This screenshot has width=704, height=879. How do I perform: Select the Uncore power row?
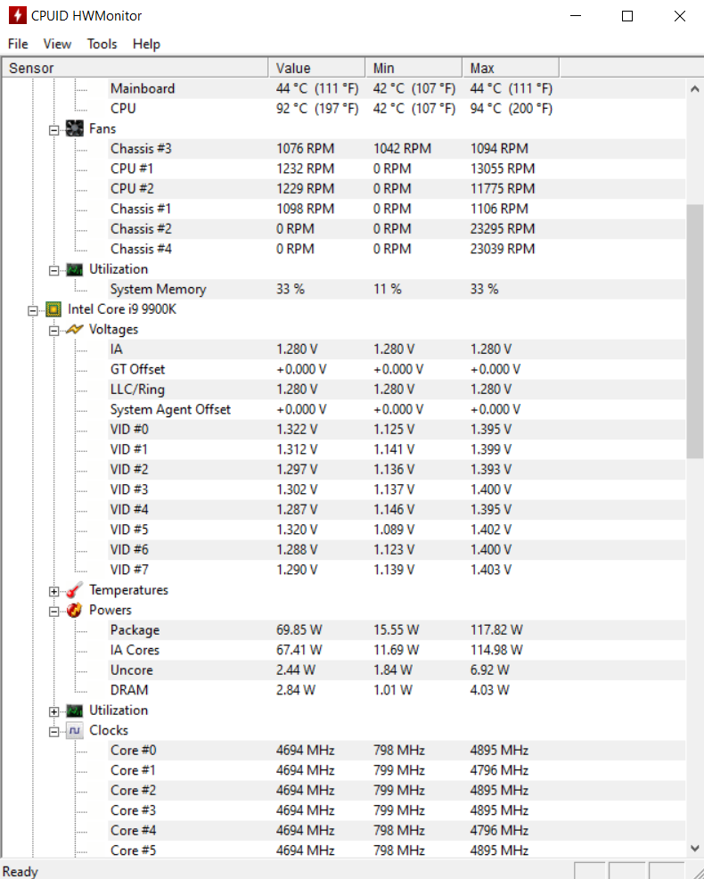[397, 670]
